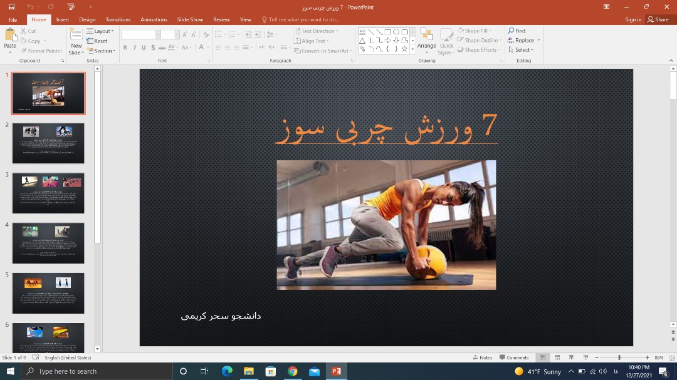Viewport: 677px width, 380px height.
Task: Start slideshow from beginning via quick access icon
Action: [71, 6]
